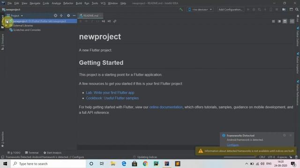Open the Analyze menu
Image resolution: width=300 pixels, height=168 pixels.
pos(56,3)
